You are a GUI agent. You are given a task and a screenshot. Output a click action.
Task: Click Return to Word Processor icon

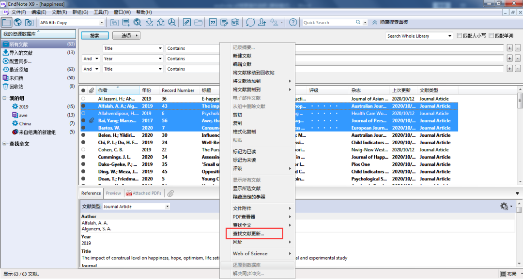(235, 22)
